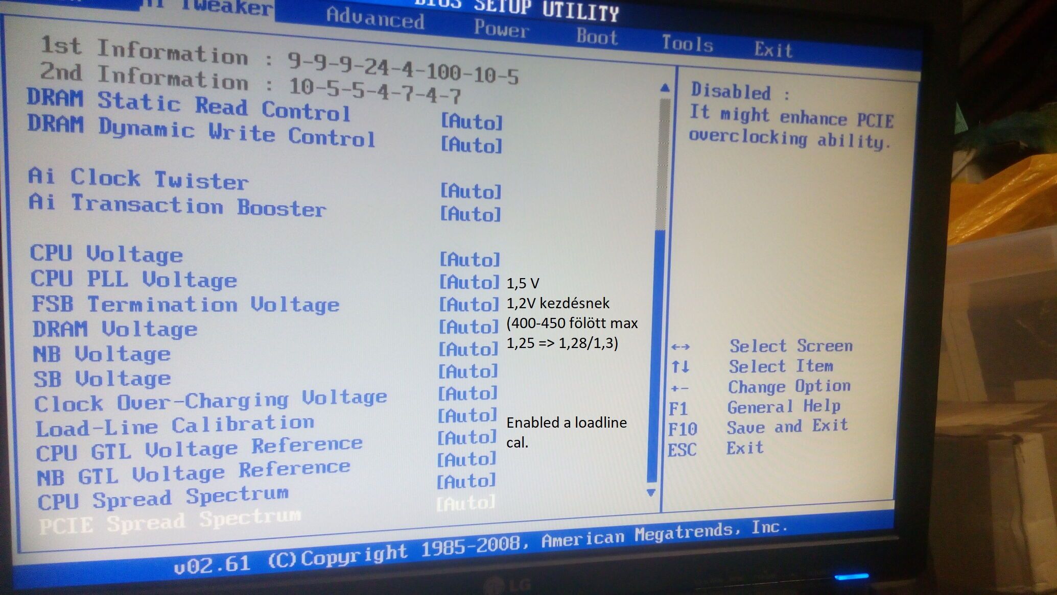The image size is (1057, 595).
Task: Click the up-down Select Item arrows icon
Action: tap(680, 366)
